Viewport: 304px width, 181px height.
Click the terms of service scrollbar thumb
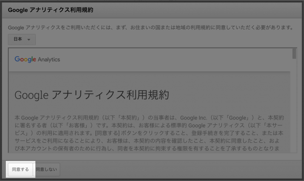click(294, 54)
